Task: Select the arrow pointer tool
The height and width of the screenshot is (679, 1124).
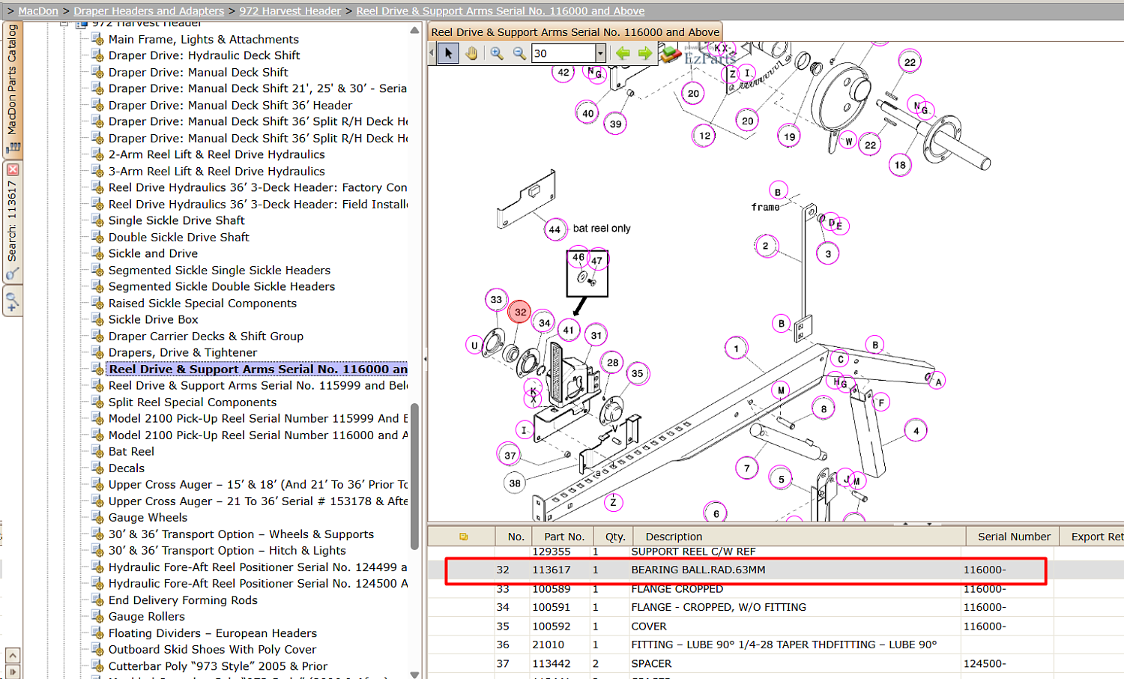Action: [448, 53]
